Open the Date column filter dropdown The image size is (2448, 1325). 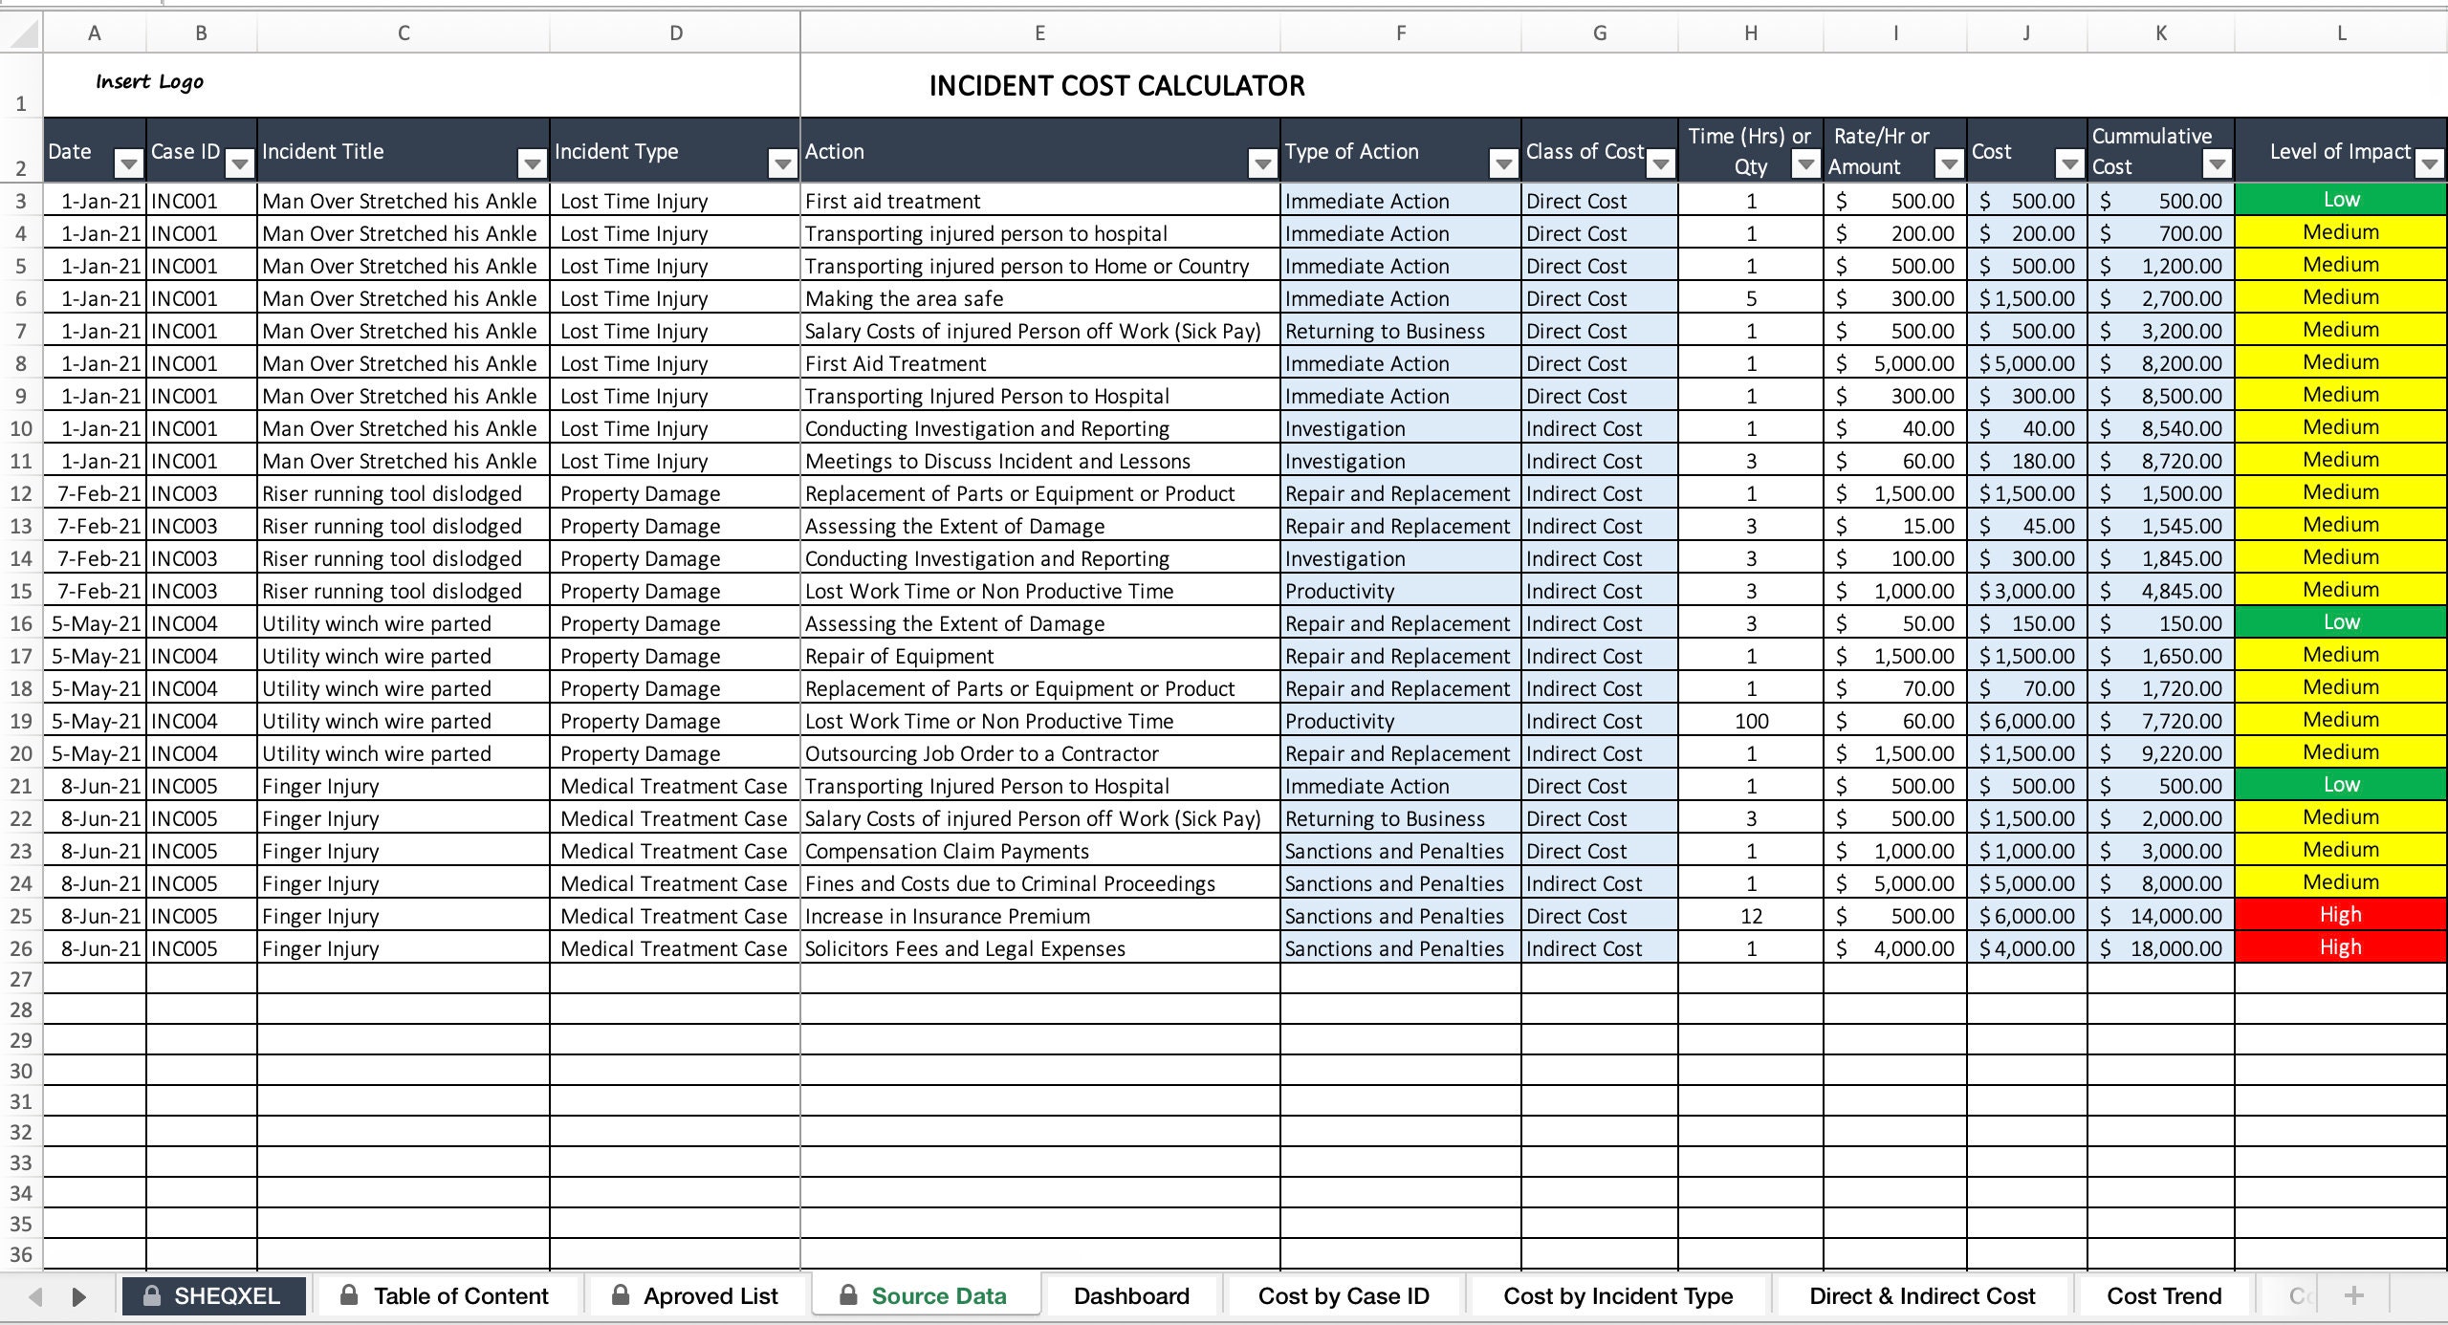coord(129,163)
